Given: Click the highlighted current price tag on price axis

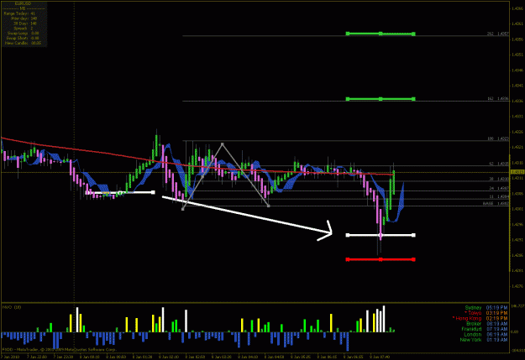Looking at the screenshot, I should point(517,172).
